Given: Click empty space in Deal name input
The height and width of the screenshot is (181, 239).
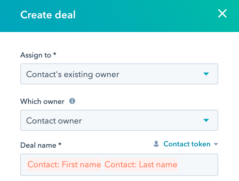Looking at the screenshot, I should 197,164.
